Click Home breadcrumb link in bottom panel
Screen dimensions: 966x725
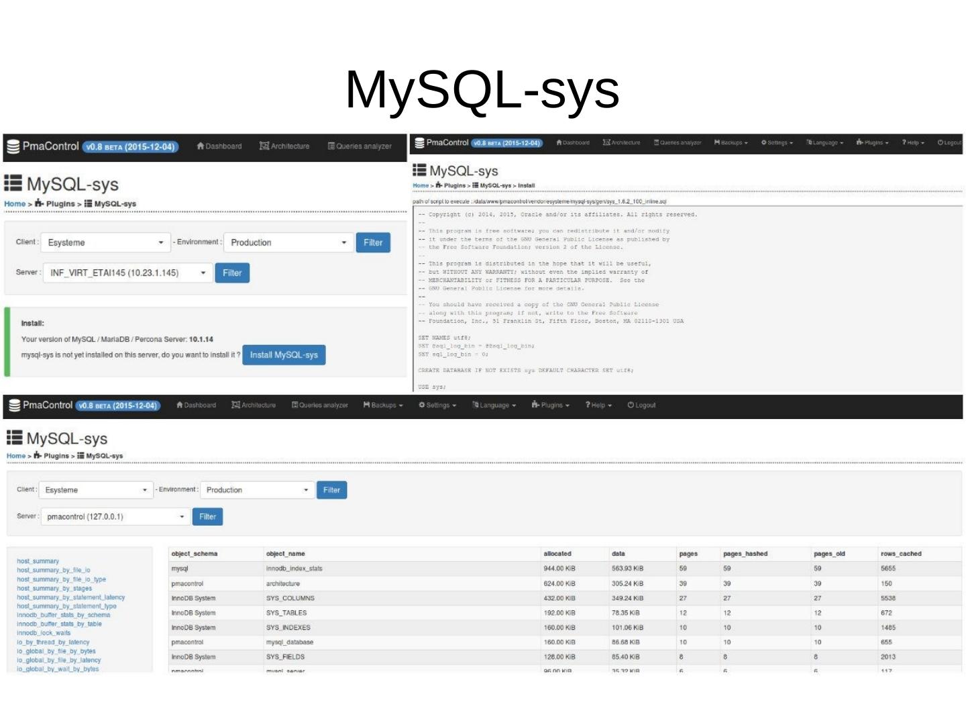16,456
